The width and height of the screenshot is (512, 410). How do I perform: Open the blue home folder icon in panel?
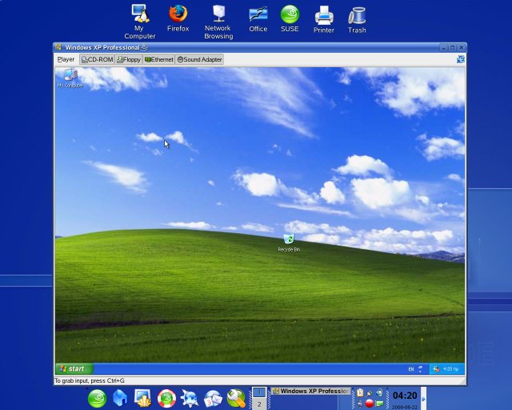click(x=120, y=398)
